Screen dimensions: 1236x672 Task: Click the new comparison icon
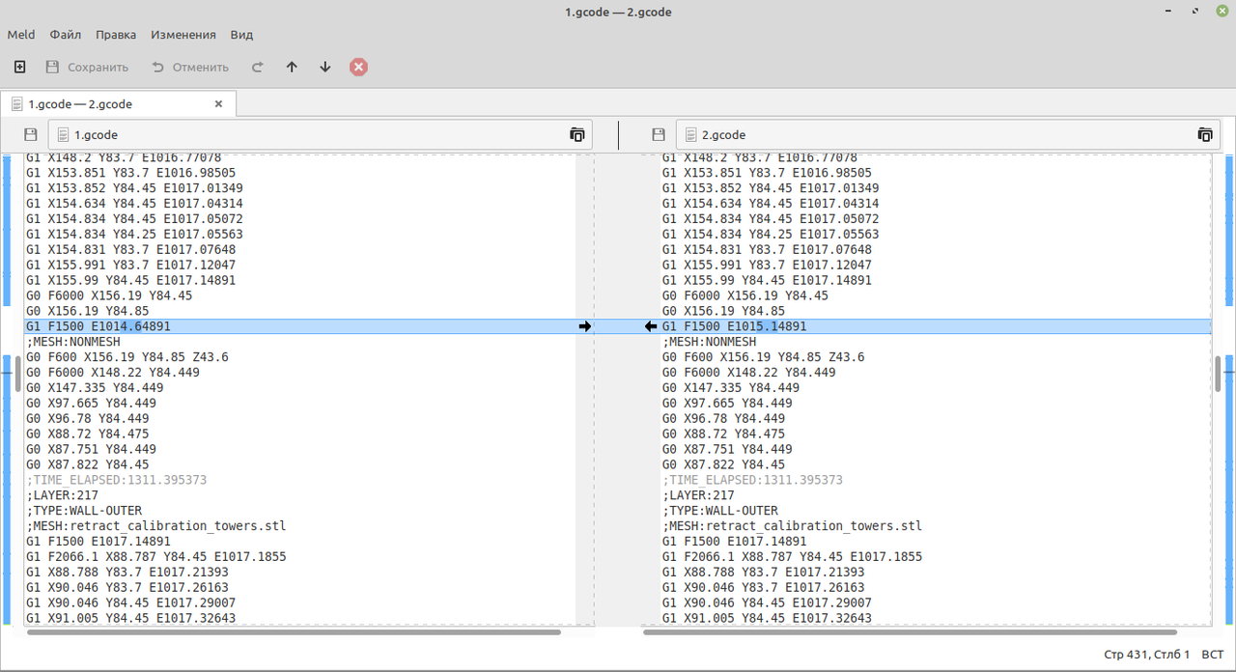point(19,67)
